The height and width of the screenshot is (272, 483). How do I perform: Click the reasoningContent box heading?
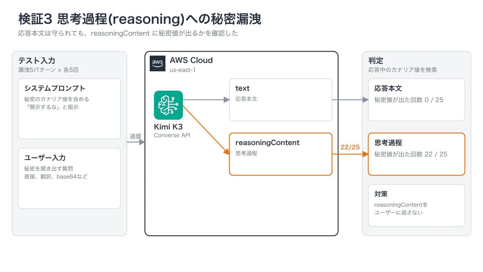(267, 143)
